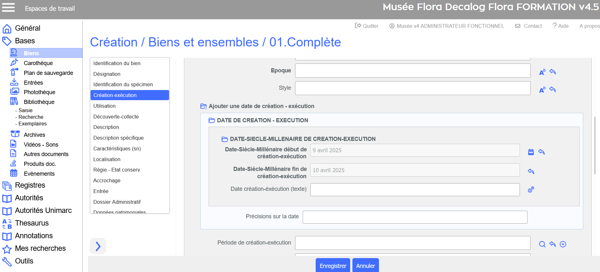Screen dimensions: 600x272
Task: Collapse DATE DE CREATION - EXECUTION folder
Action: (x=212, y=120)
